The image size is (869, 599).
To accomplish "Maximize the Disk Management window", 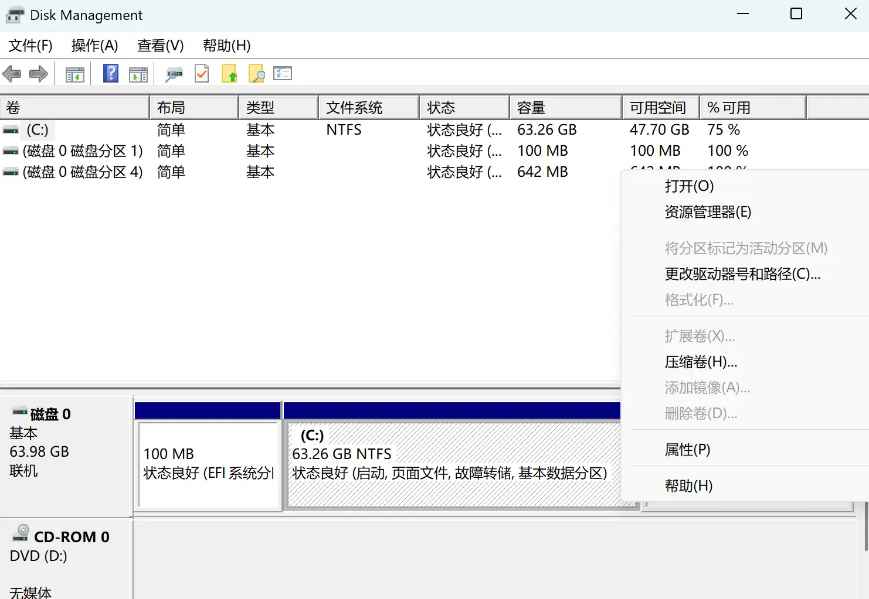I will [x=796, y=14].
